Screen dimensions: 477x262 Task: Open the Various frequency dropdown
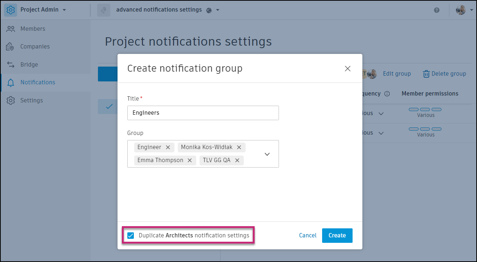(381, 113)
